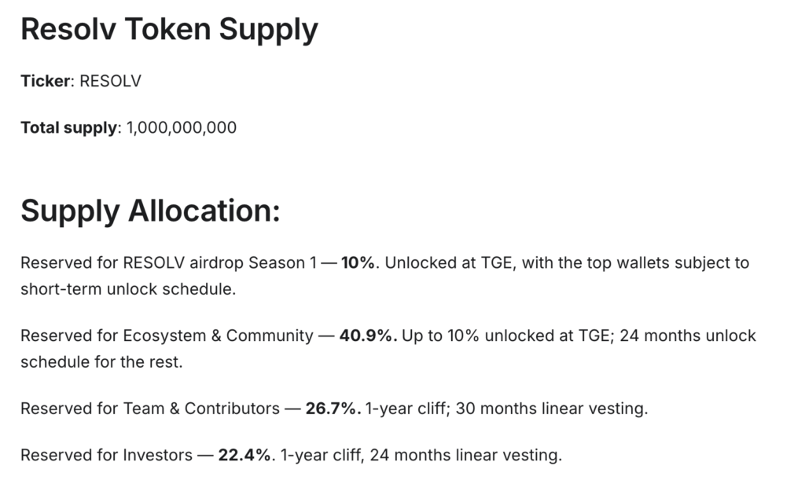Click the RESOLV airdrop Season 1 text
The width and height of the screenshot is (805, 495).
pyautogui.click(x=220, y=262)
